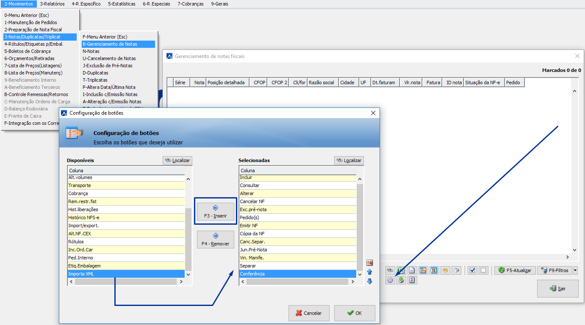
Task: Click the empty unmark-all checkbox button
Action: click(x=483, y=270)
